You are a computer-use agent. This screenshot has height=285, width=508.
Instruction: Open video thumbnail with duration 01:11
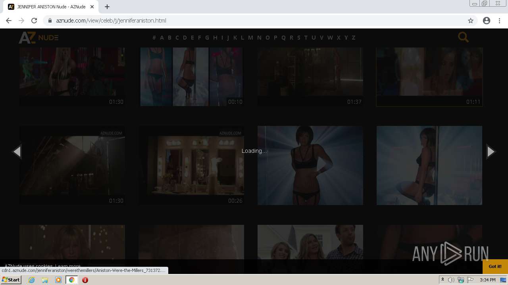[429, 77]
